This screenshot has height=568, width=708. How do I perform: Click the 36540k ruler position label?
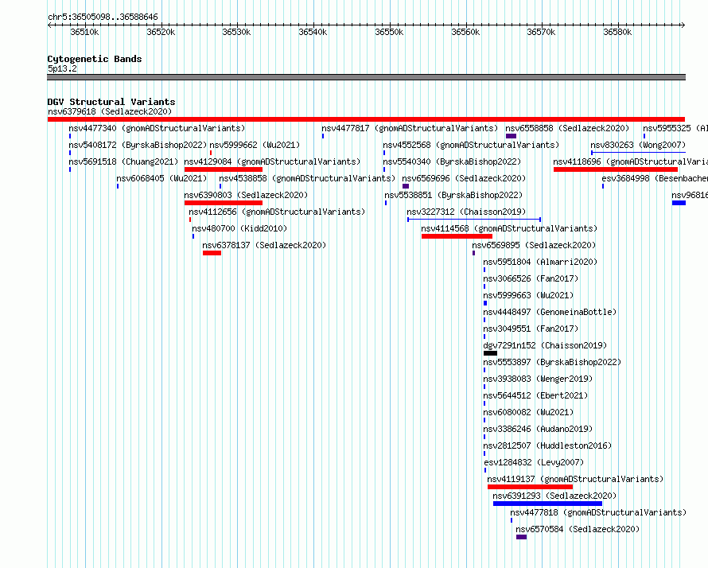(x=313, y=32)
